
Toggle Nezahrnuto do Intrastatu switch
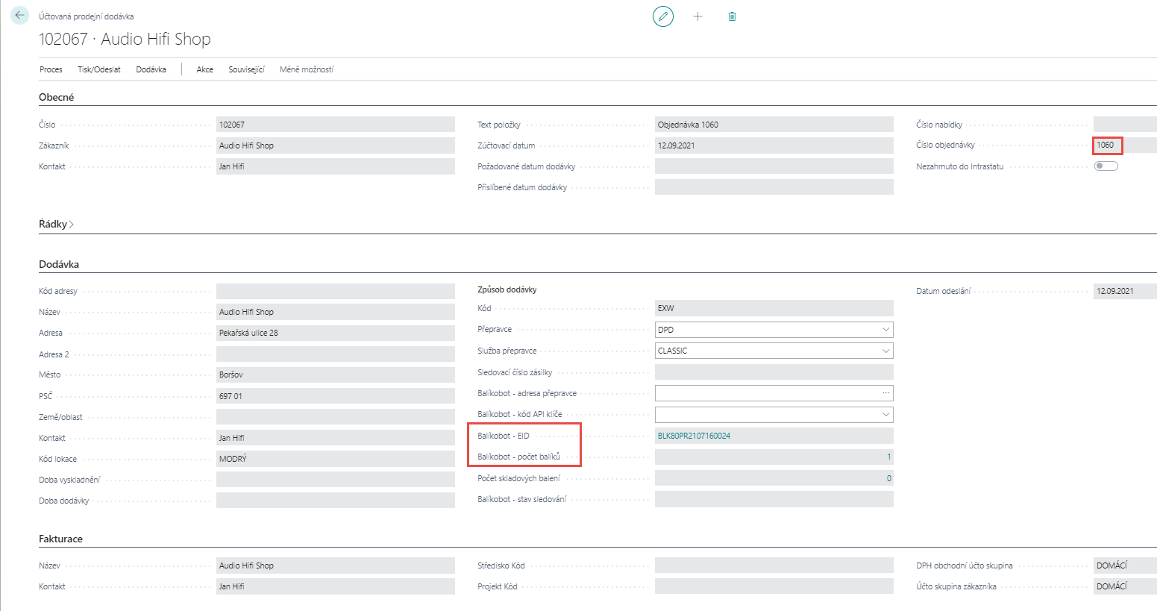click(x=1106, y=166)
